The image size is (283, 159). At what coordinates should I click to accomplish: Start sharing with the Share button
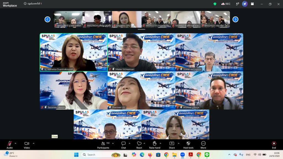point(172,145)
